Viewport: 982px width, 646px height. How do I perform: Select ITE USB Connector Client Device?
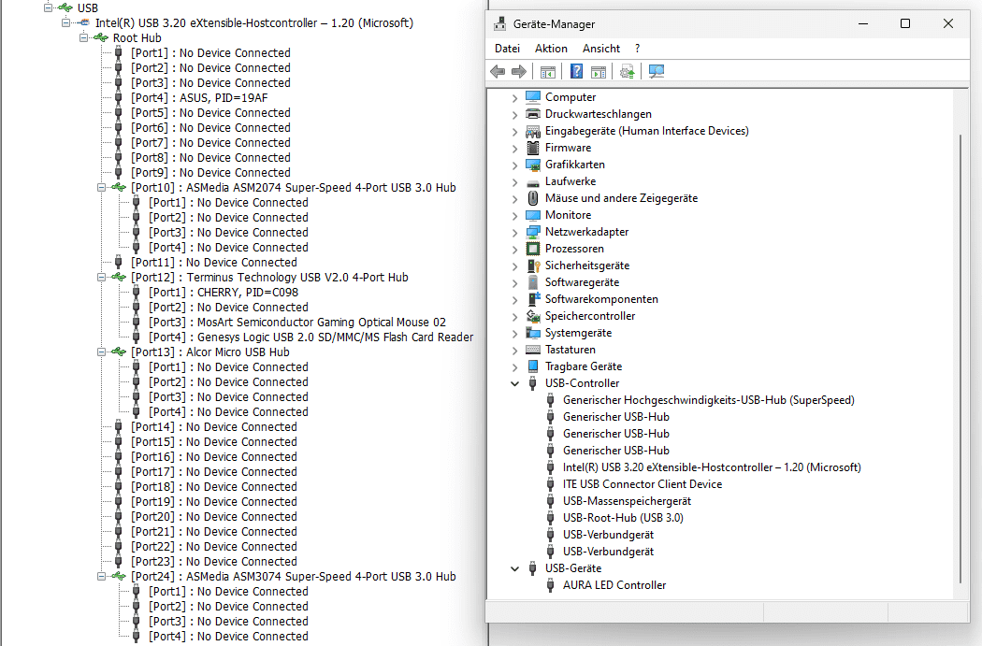[x=642, y=484]
